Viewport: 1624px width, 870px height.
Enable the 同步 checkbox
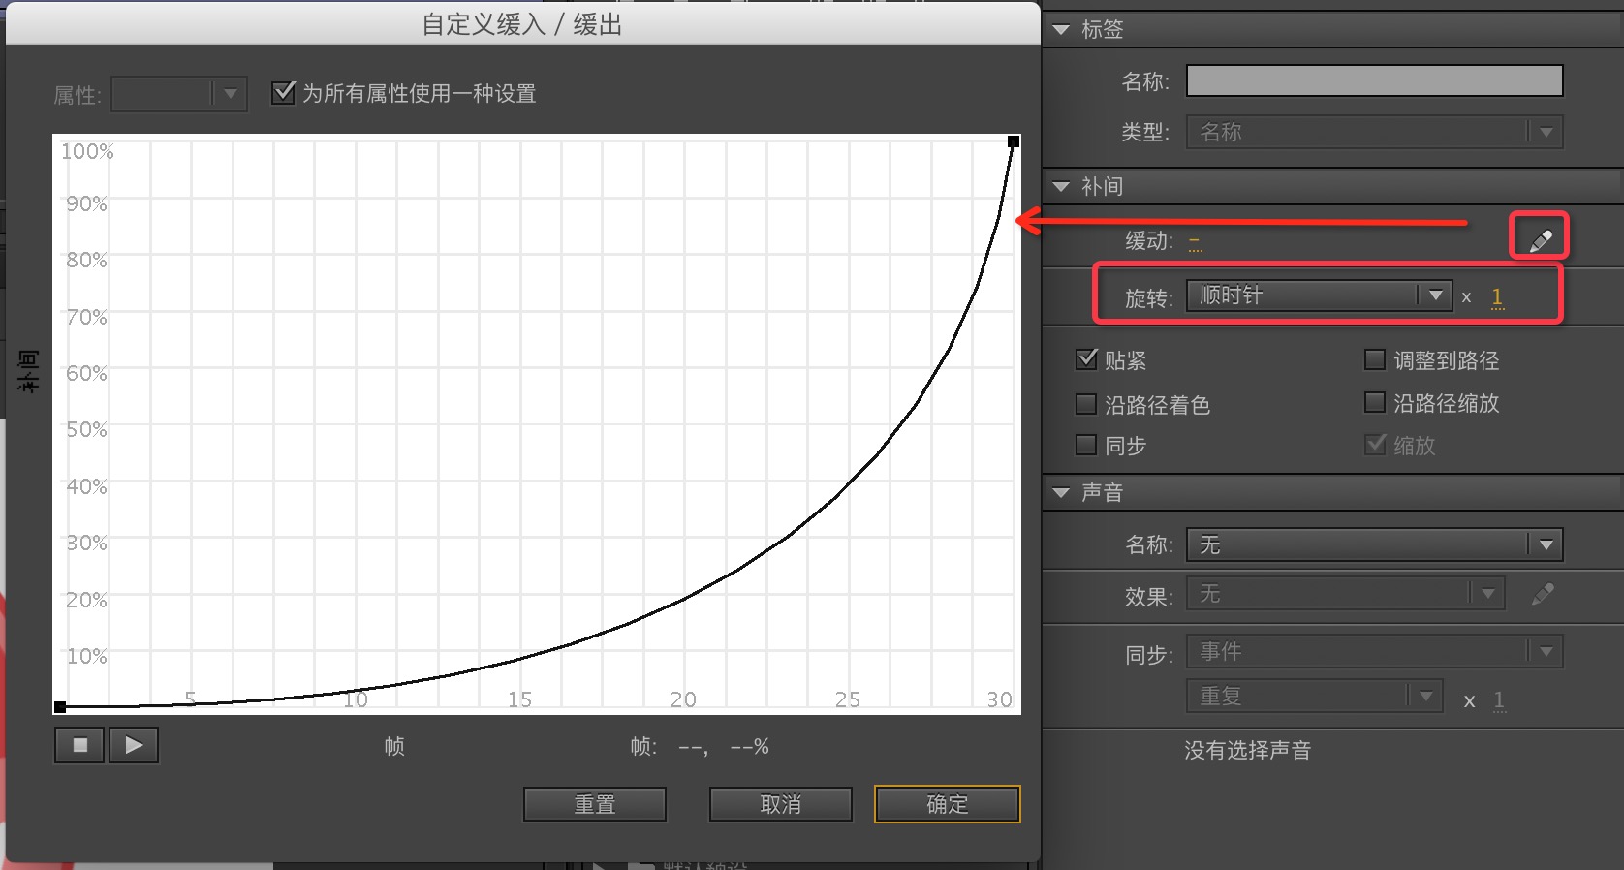pyautogui.click(x=1086, y=445)
